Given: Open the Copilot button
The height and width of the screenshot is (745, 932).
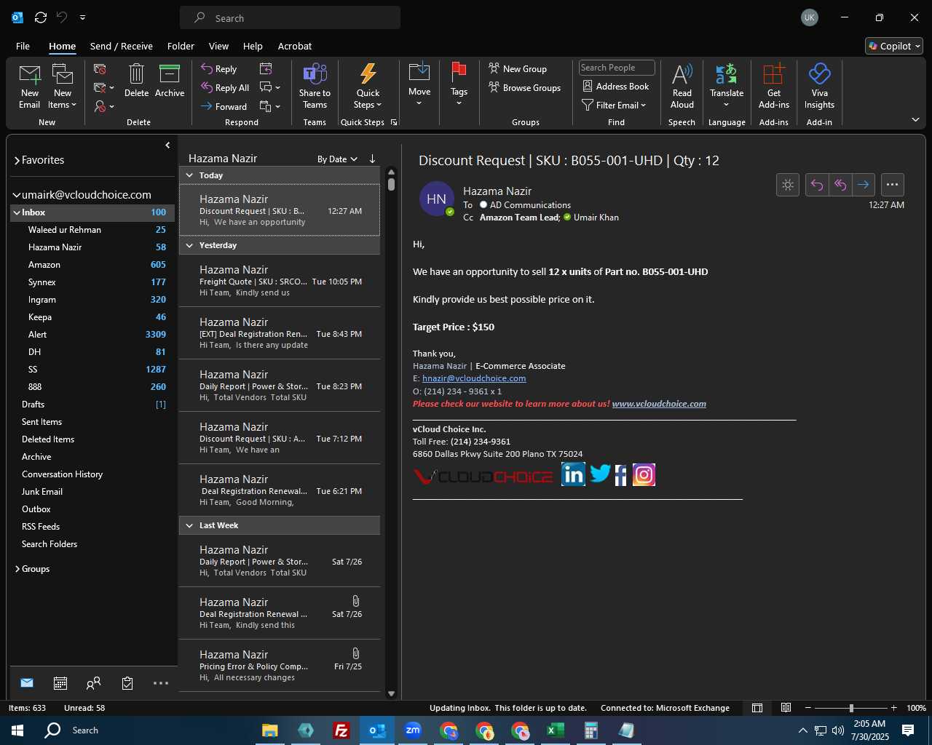Looking at the screenshot, I should point(894,46).
